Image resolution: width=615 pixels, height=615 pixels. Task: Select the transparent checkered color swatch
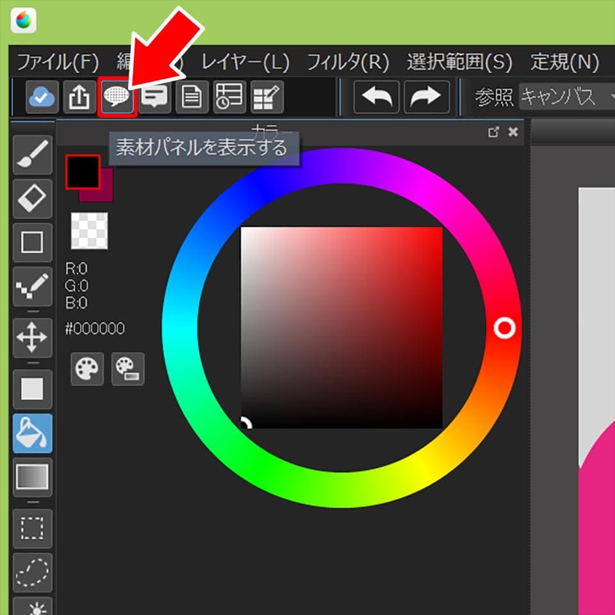(x=90, y=231)
